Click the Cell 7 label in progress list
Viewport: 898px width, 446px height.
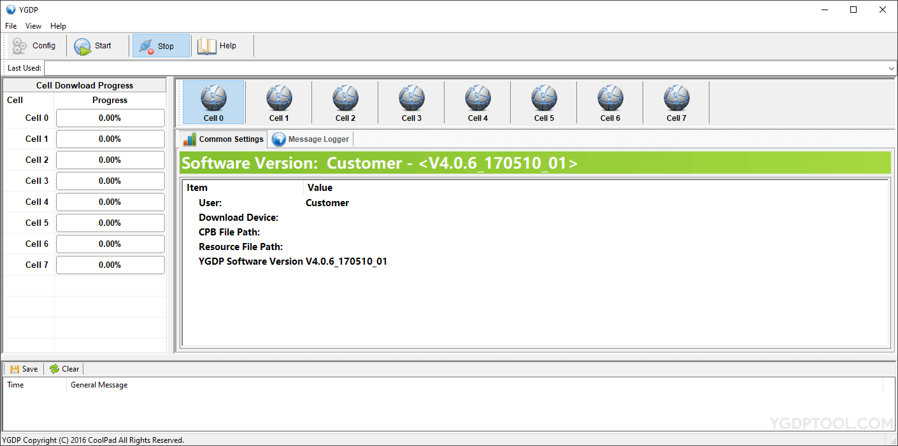click(37, 265)
